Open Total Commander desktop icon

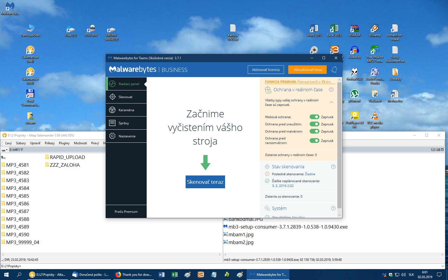point(30,98)
